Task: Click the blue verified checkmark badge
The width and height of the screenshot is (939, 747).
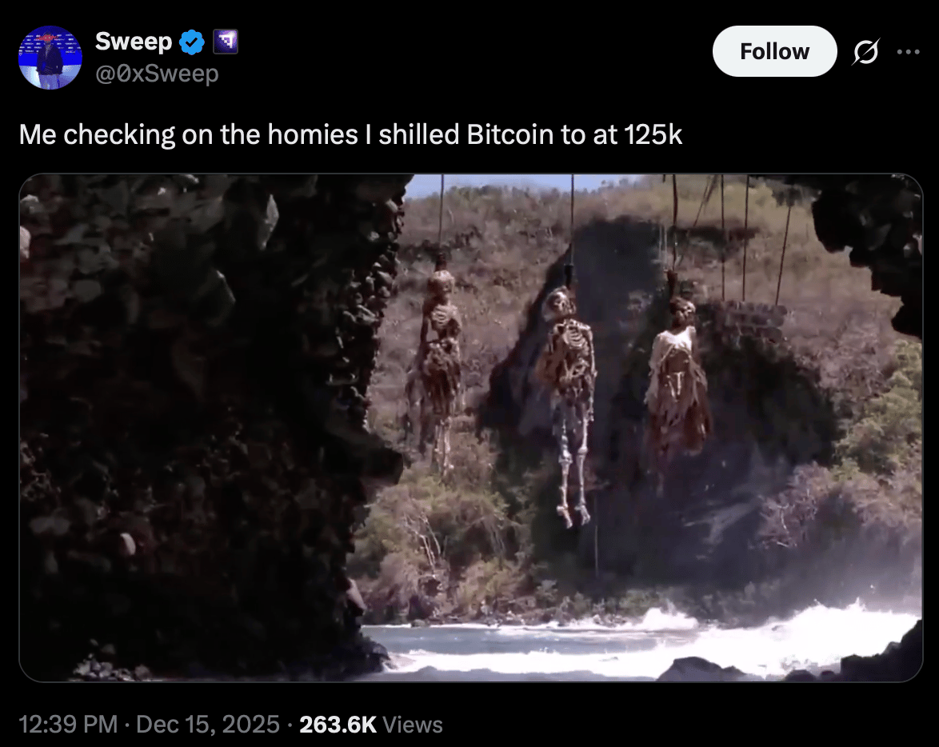Action: (192, 42)
